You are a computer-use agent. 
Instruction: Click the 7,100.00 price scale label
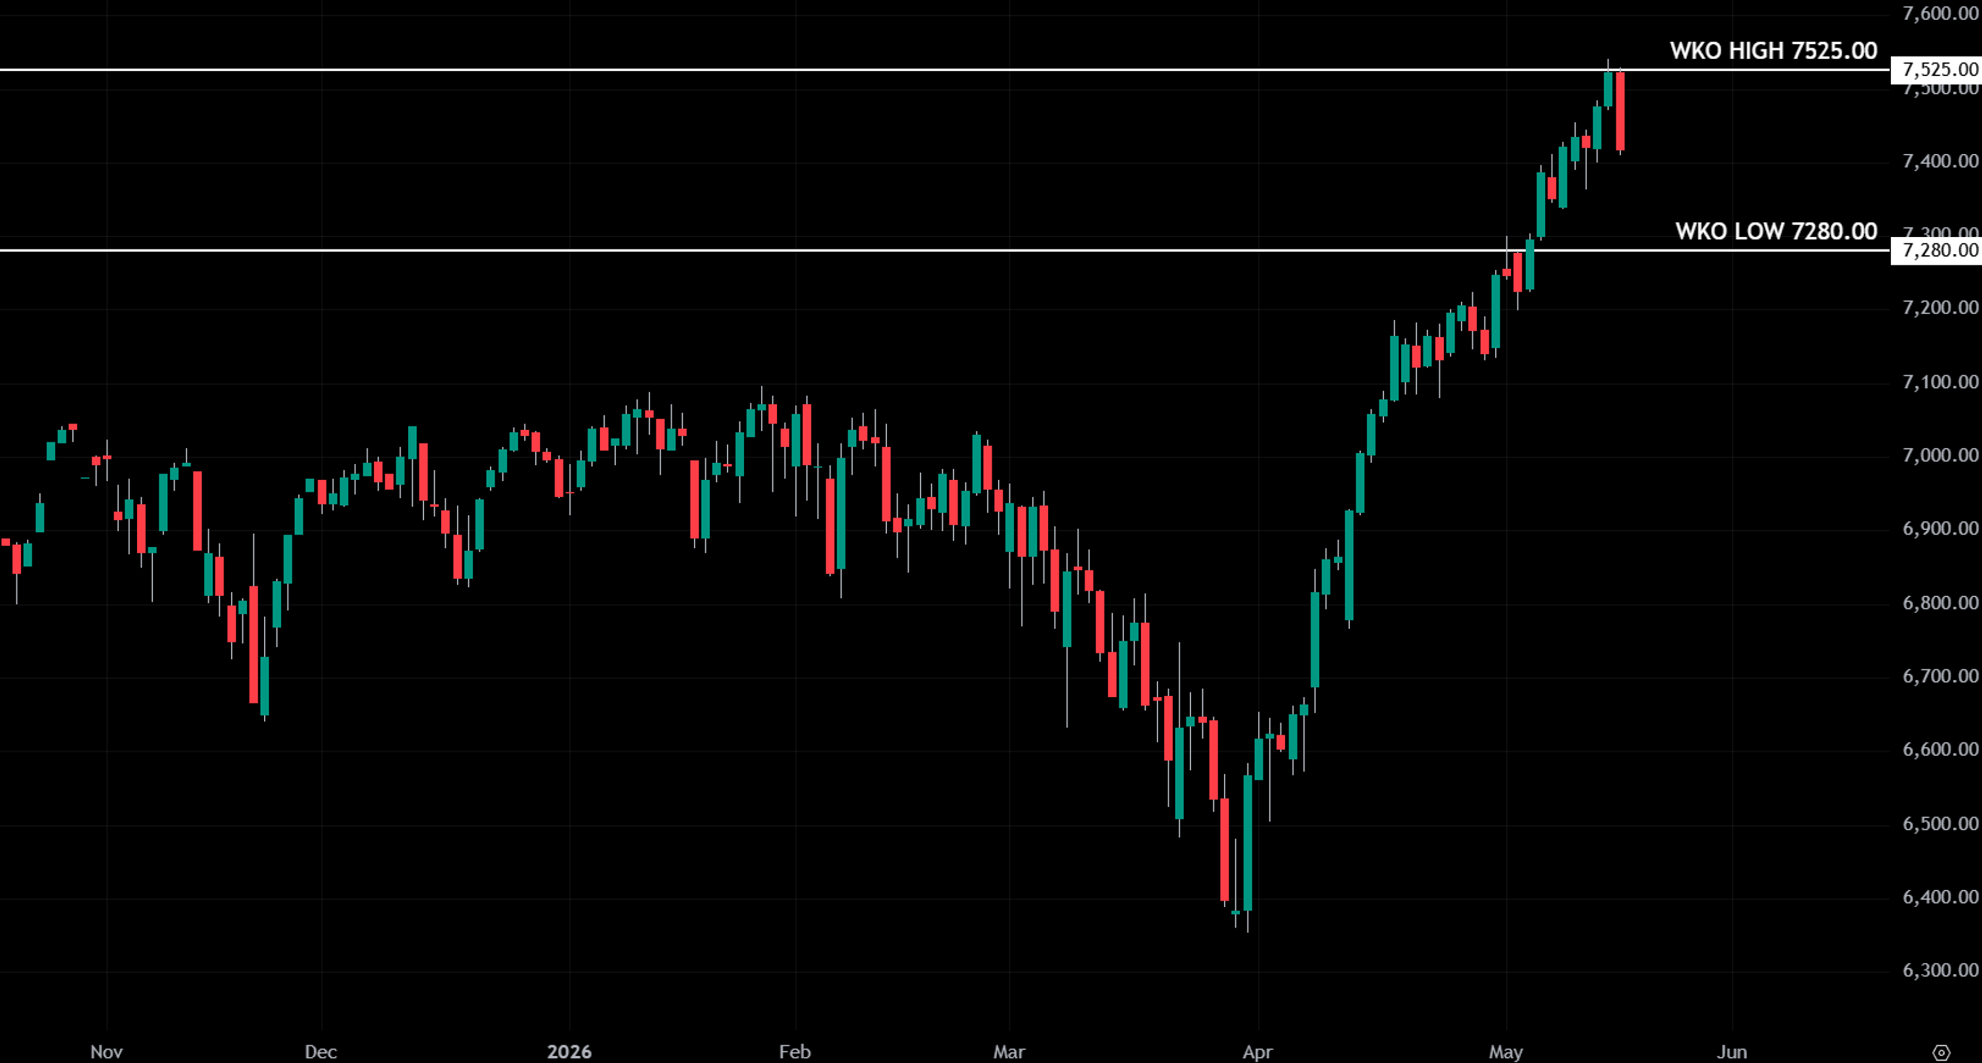click(1940, 381)
